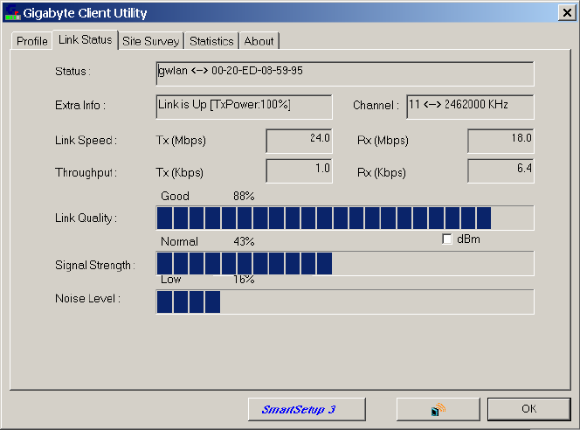Click the Good quality label
Viewport: 580px width, 430px height.
tap(175, 196)
